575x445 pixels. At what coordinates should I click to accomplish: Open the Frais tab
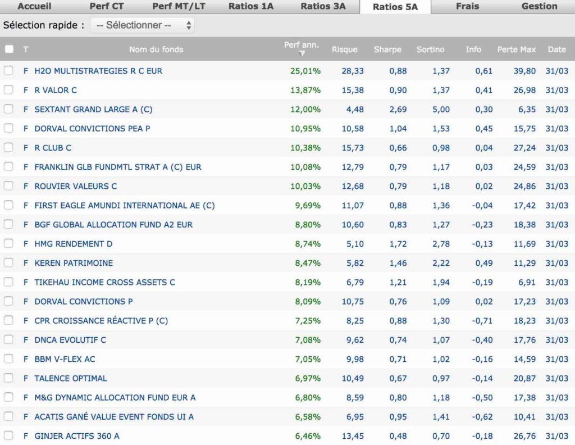click(467, 6)
